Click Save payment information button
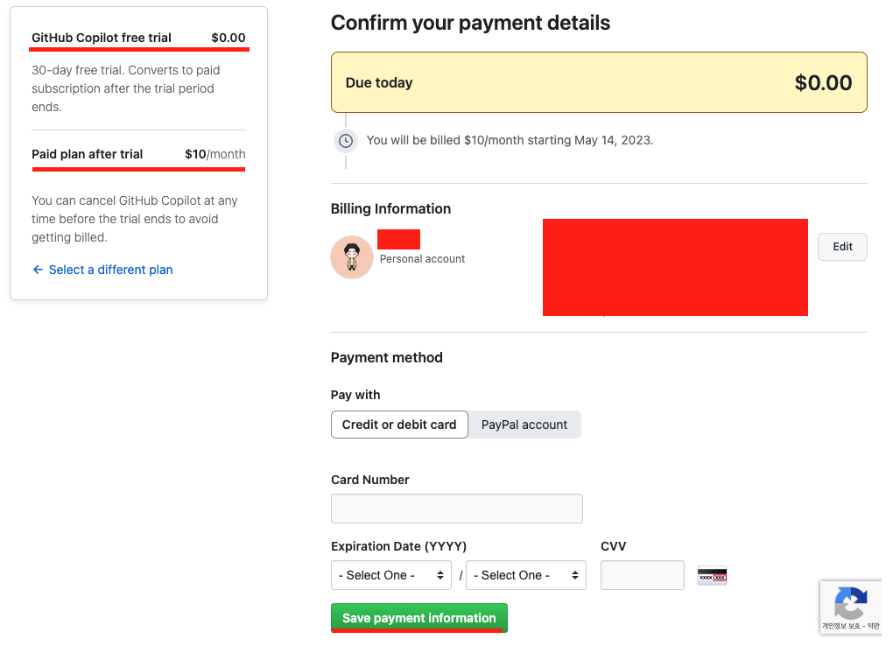Image resolution: width=893 pixels, height=646 pixels. [419, 618]
